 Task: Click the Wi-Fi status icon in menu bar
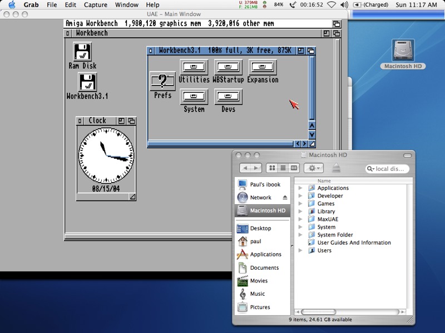tap(332, 5)
